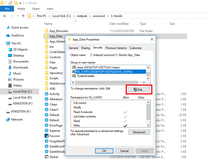Click the TrustedInstaller group icon
Viewport: 209px width, 159px height.
74,76
